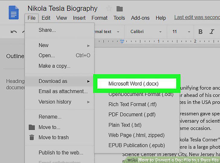Open the Calibri font dropdown
The image size is (220, 163).
click(x=146, y=32)
